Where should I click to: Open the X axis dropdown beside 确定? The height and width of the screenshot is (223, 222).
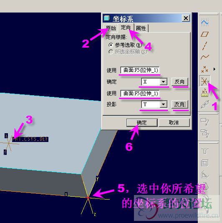pyautogui.click(x=163, y=81)
